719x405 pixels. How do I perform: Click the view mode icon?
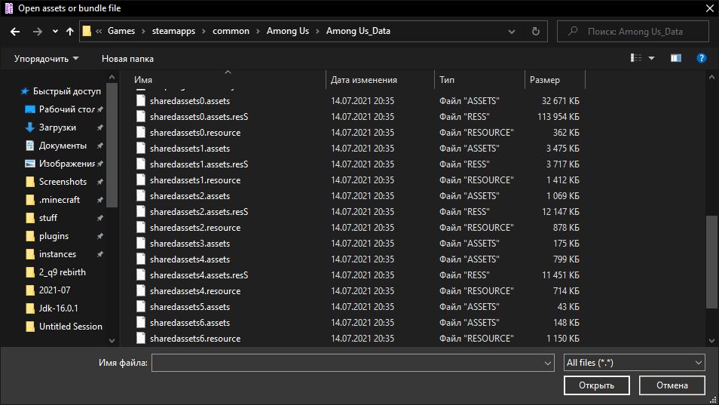636,58
